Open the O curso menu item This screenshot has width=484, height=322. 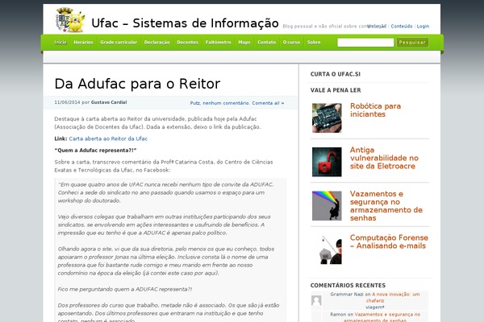pyautogui.click(x=291, y=42)
